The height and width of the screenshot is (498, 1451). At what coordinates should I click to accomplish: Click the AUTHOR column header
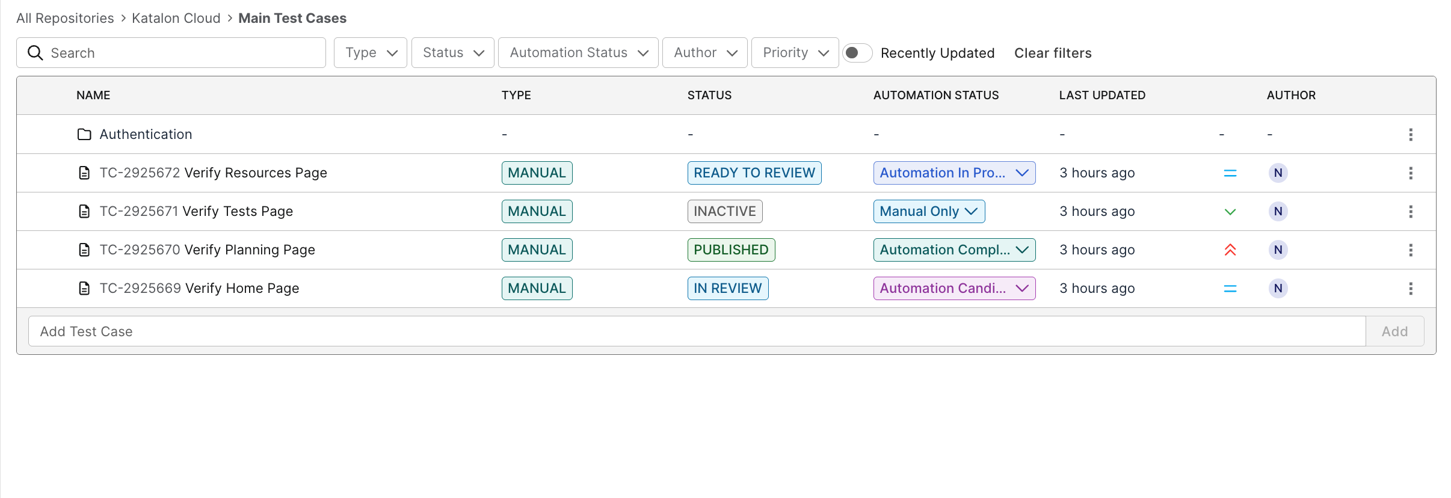point(1291,95)
